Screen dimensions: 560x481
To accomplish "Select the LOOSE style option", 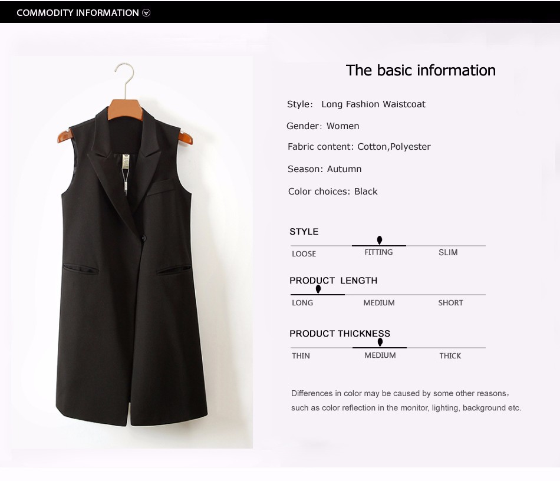I will pos(304,254).
